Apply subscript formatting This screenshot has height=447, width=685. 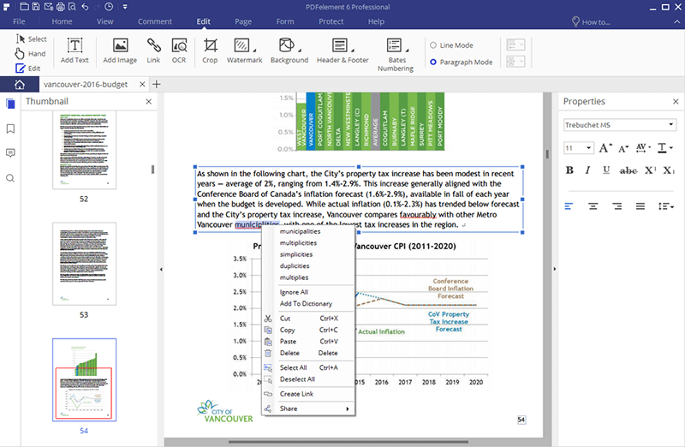pyautogui.click(x=669, y=170)
